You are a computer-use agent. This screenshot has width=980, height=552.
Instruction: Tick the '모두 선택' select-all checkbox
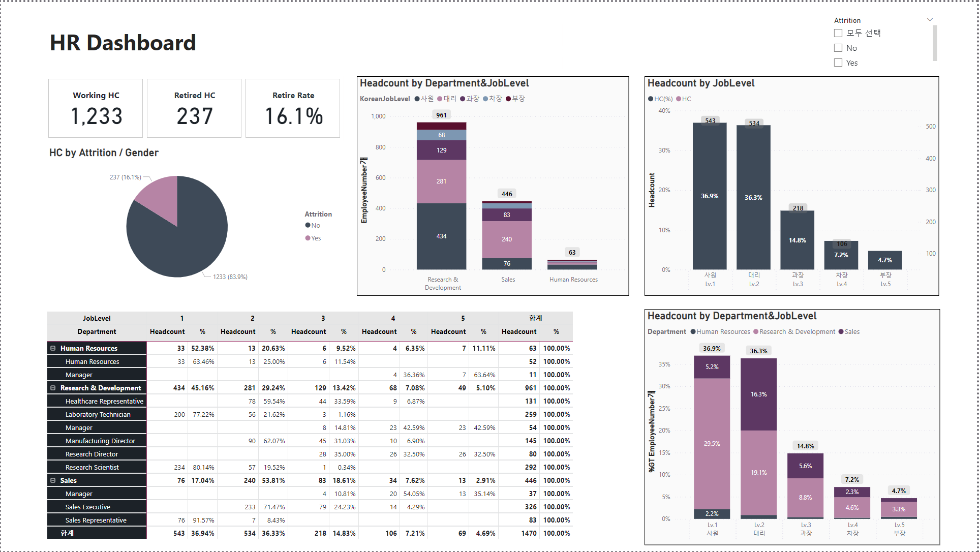[x=838, y=33]
